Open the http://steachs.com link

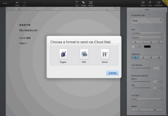pos(28,30)
